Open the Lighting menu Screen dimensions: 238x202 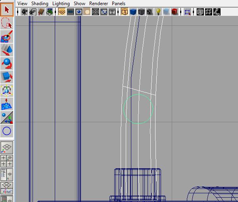[61, 4]
